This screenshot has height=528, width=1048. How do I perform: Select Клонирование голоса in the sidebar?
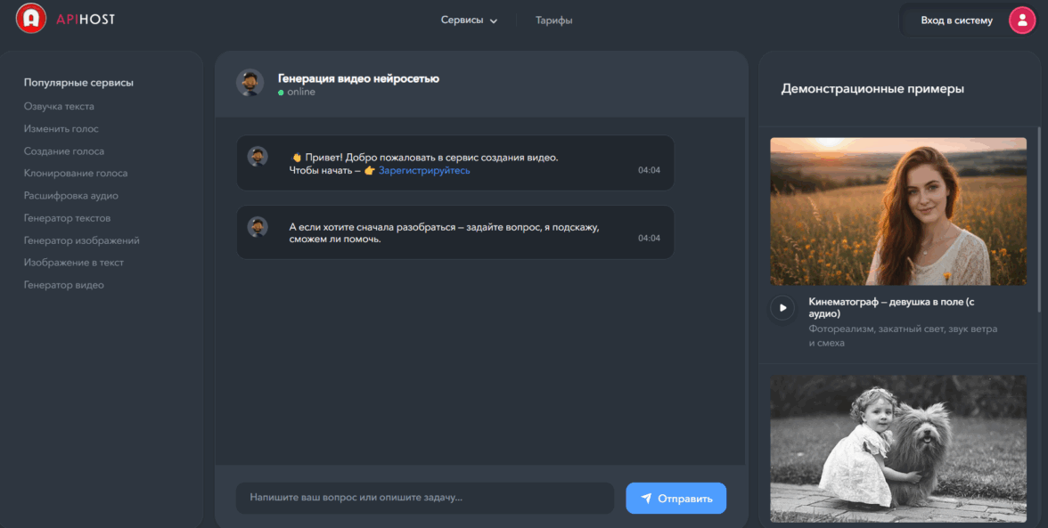tap(76, 174)
